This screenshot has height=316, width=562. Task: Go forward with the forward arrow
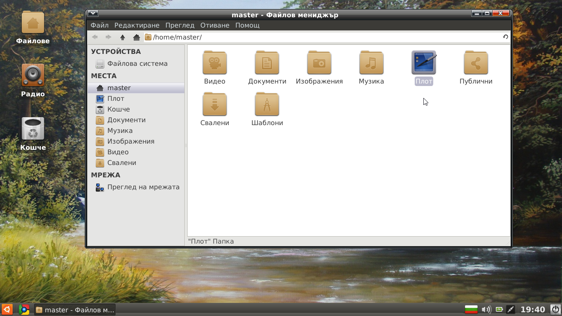109,37
